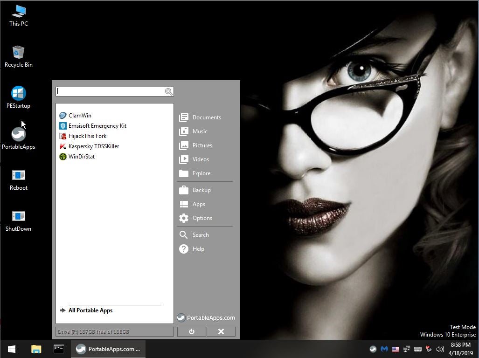Open PortableApps Options settings
The height and width of the screenshot is (358, 479).
point(202,218)
